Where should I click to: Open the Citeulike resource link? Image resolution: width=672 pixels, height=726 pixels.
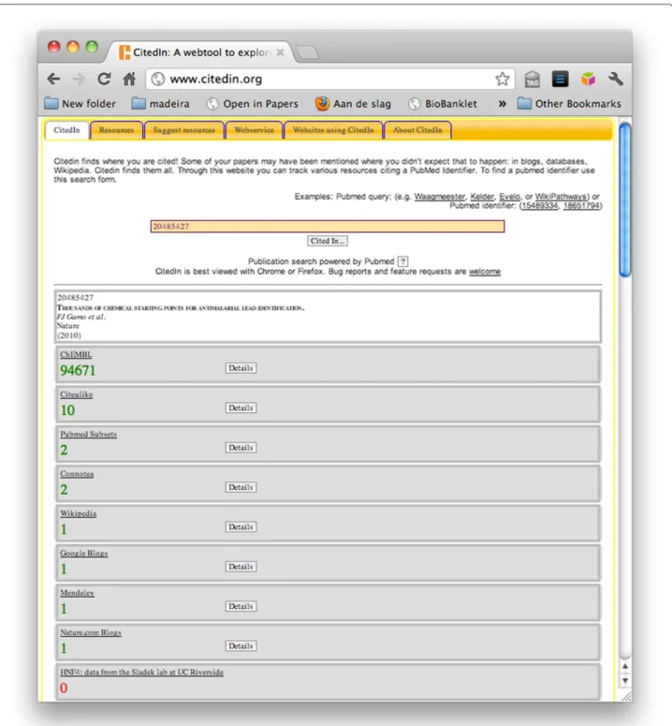tap(77, 394)
